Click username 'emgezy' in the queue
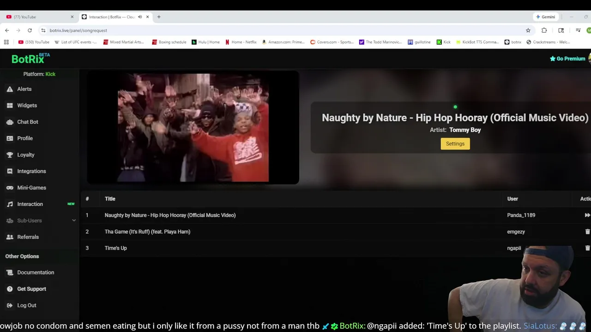Image resolution: width=591 pixels, height=332 pixels. tap(516, 232)
